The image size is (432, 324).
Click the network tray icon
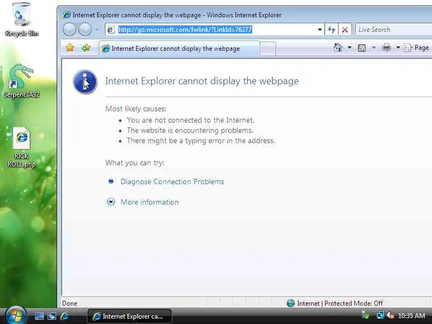380,315
